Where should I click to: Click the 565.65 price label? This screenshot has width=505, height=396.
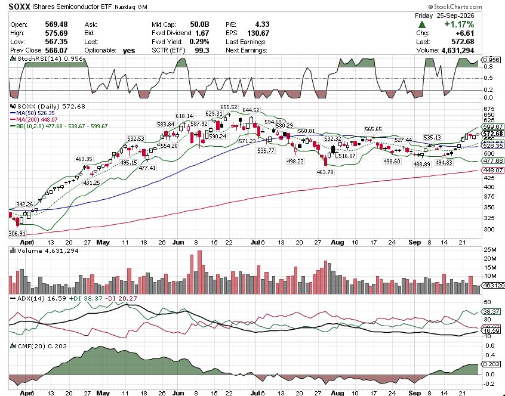(x=373, y=129)
